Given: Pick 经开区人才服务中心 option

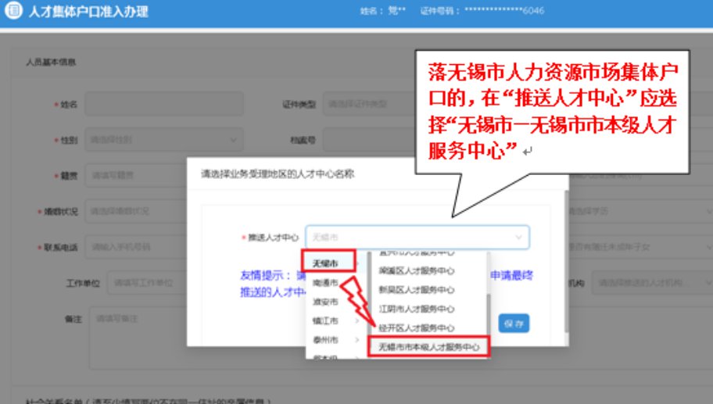Looking at the screenshot, I should (x=417, y=328).
